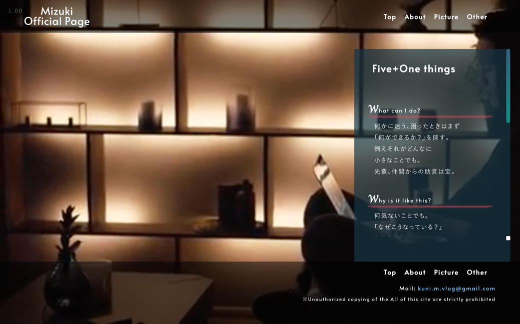Go to About in the header menu
Screen dimensions: 520x324
point(415,17)
